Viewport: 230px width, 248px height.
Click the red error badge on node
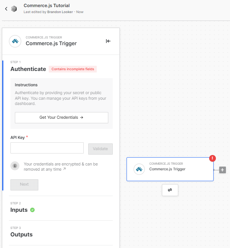(213, 158)
